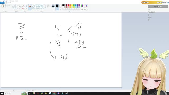Viewport: 169px width, 95px height.
Task: Open the shape Fill dropdown
Action: point(48,7)
